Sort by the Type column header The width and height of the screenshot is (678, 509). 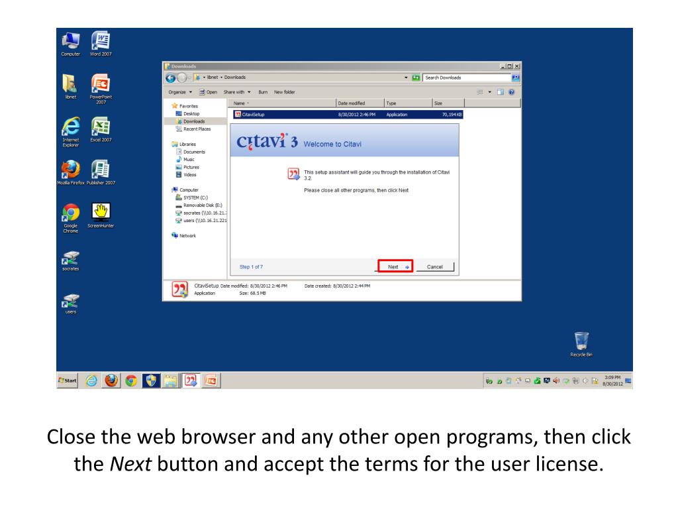coord(408,103)
